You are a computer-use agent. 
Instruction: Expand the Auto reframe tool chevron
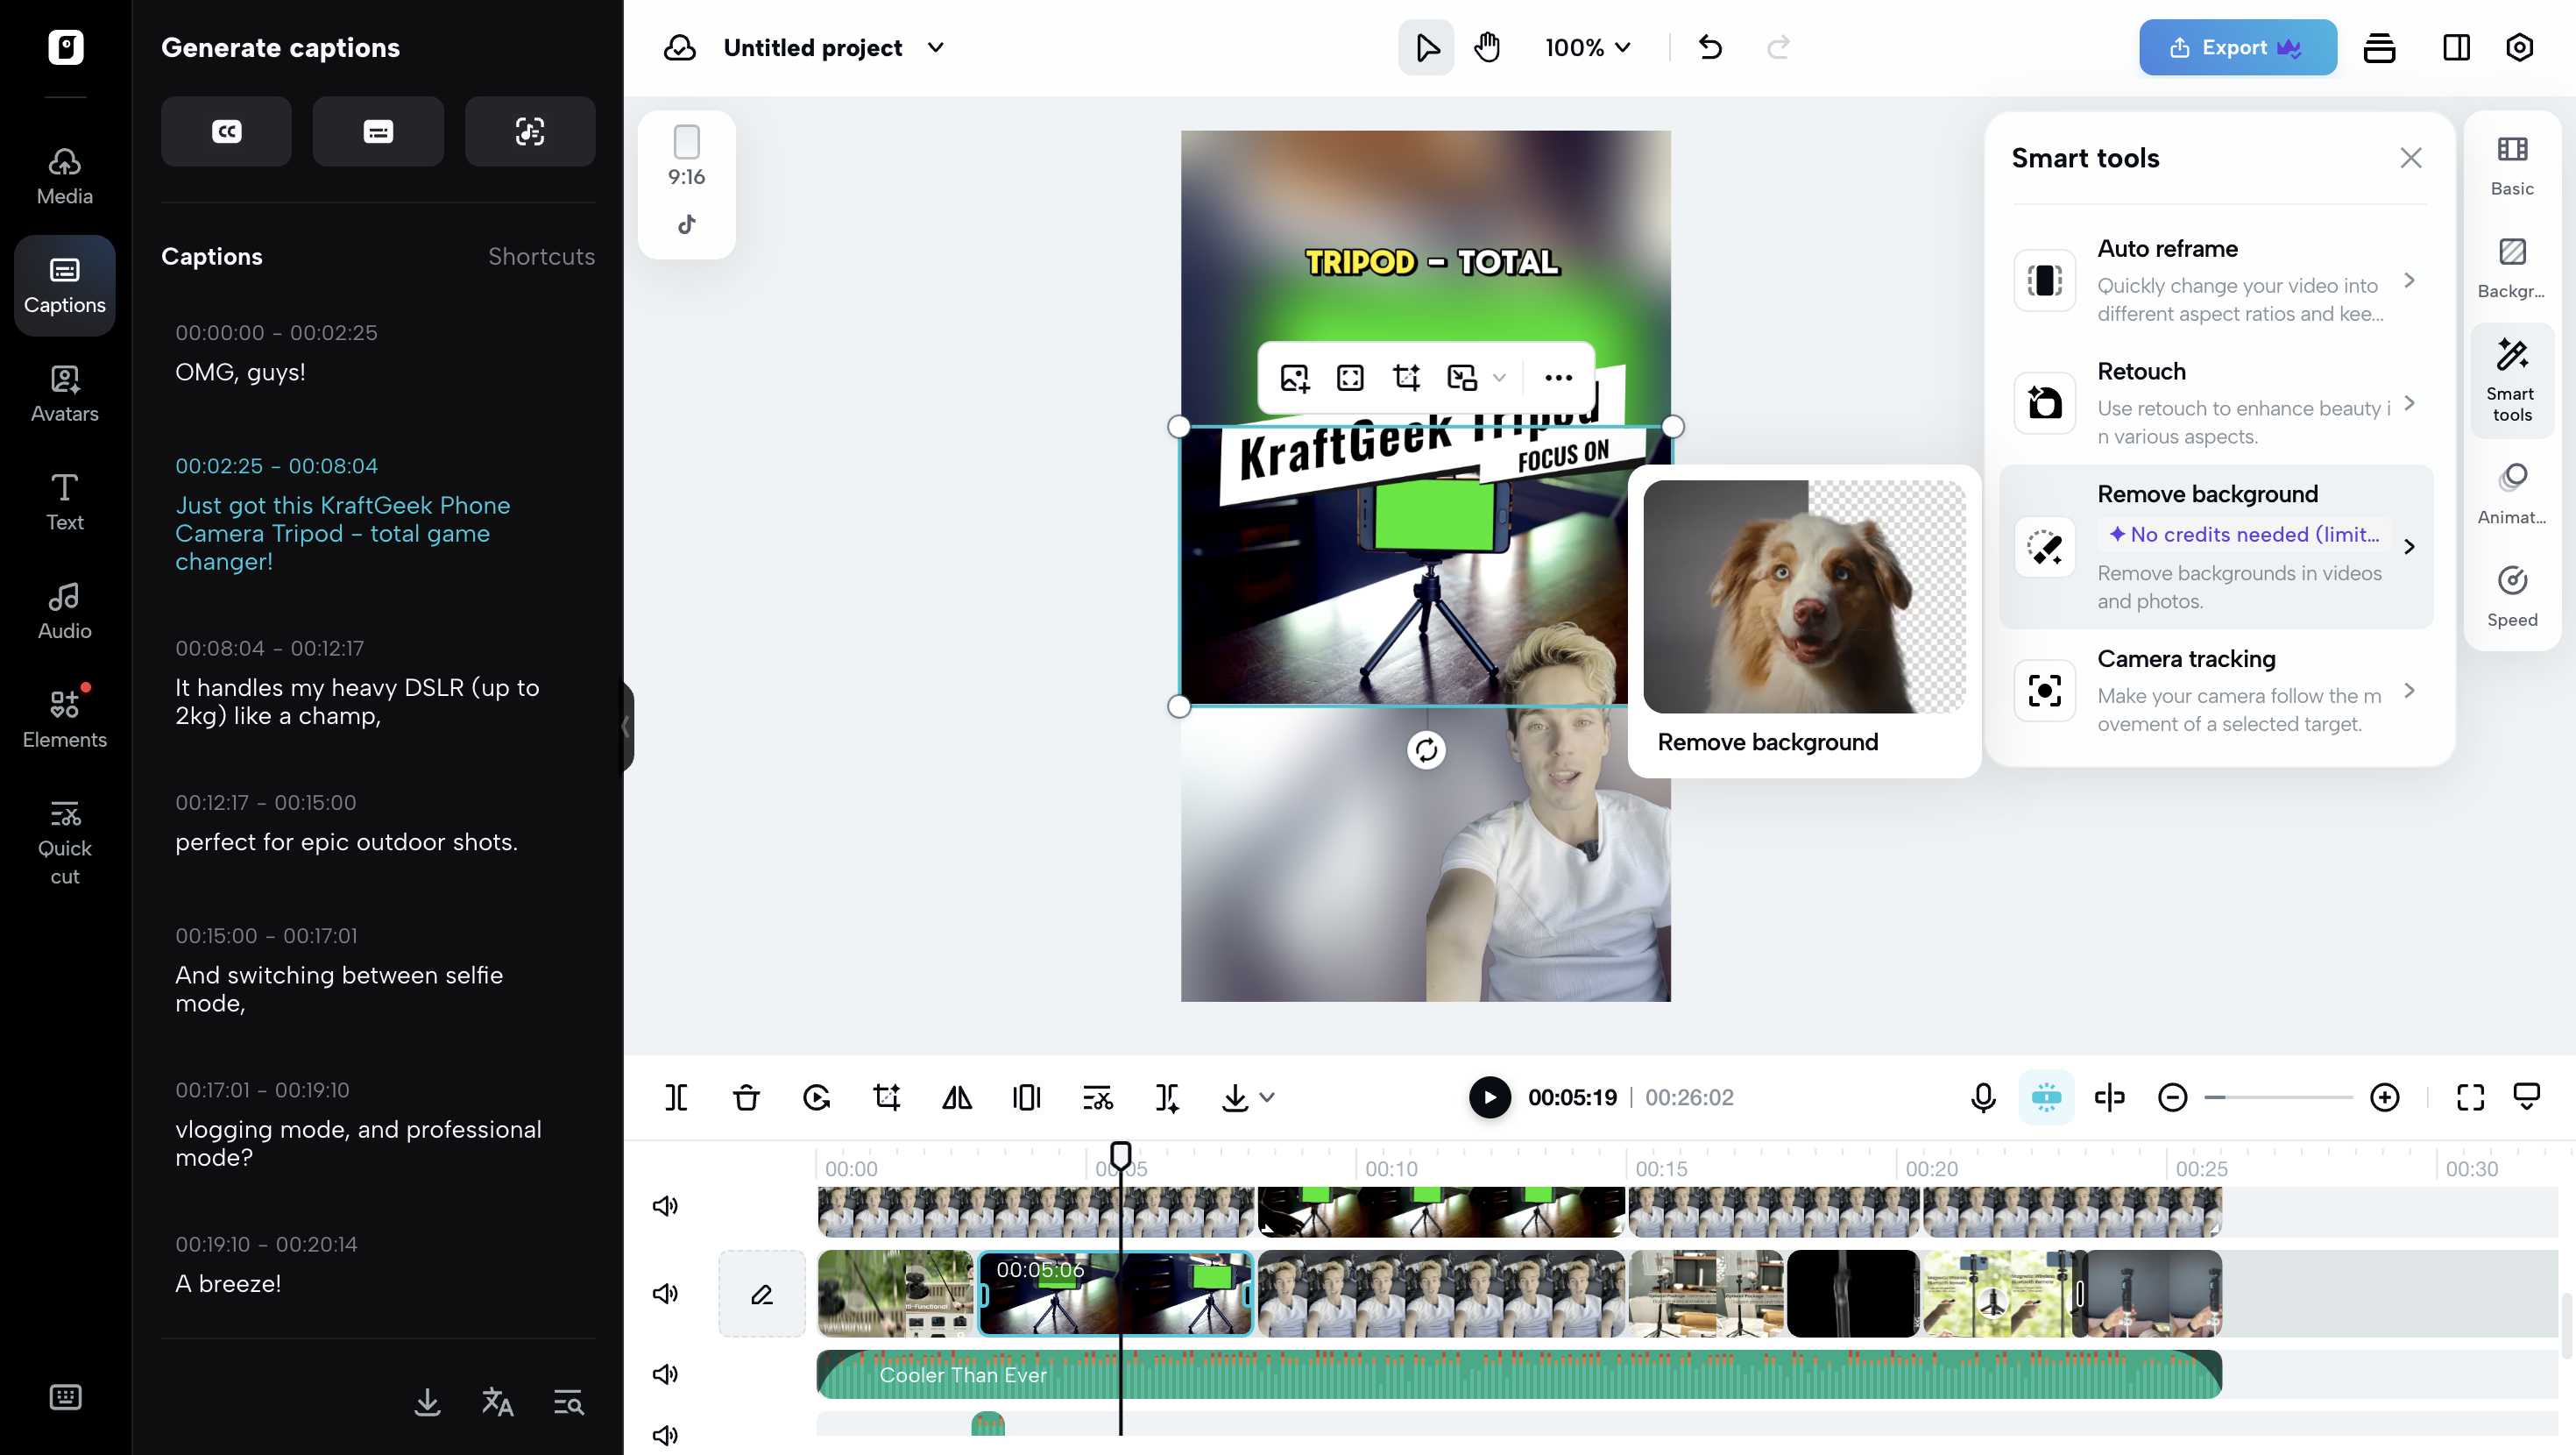[x=2409, y=280]
